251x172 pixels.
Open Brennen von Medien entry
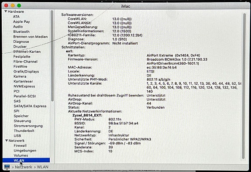coord(31,37)
